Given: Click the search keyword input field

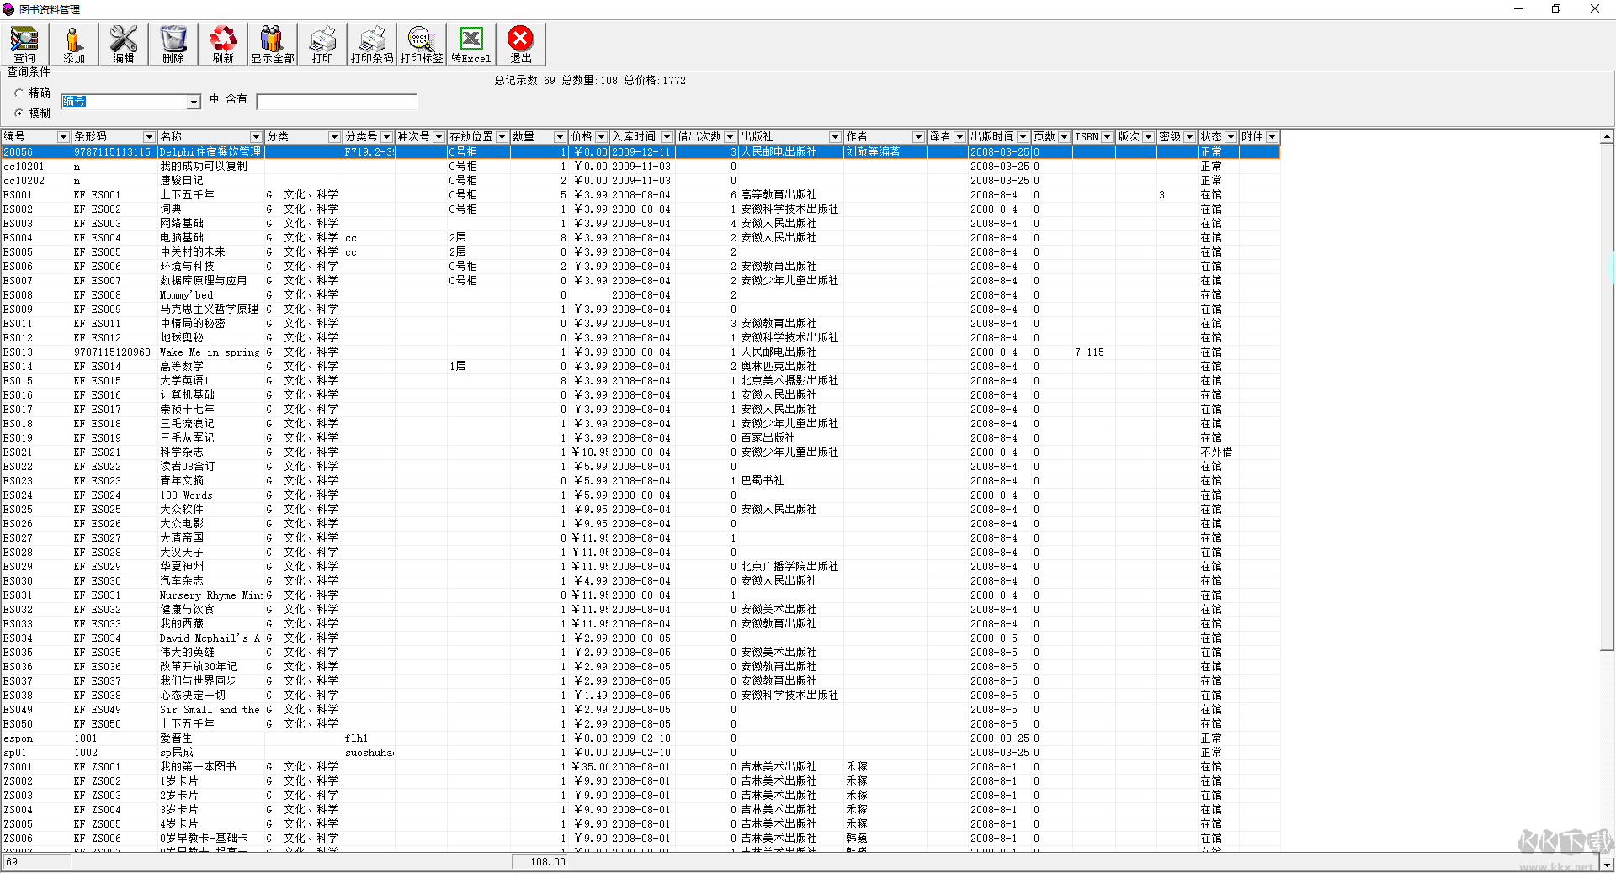Looking at the screenshot, I should pos(337,102).
